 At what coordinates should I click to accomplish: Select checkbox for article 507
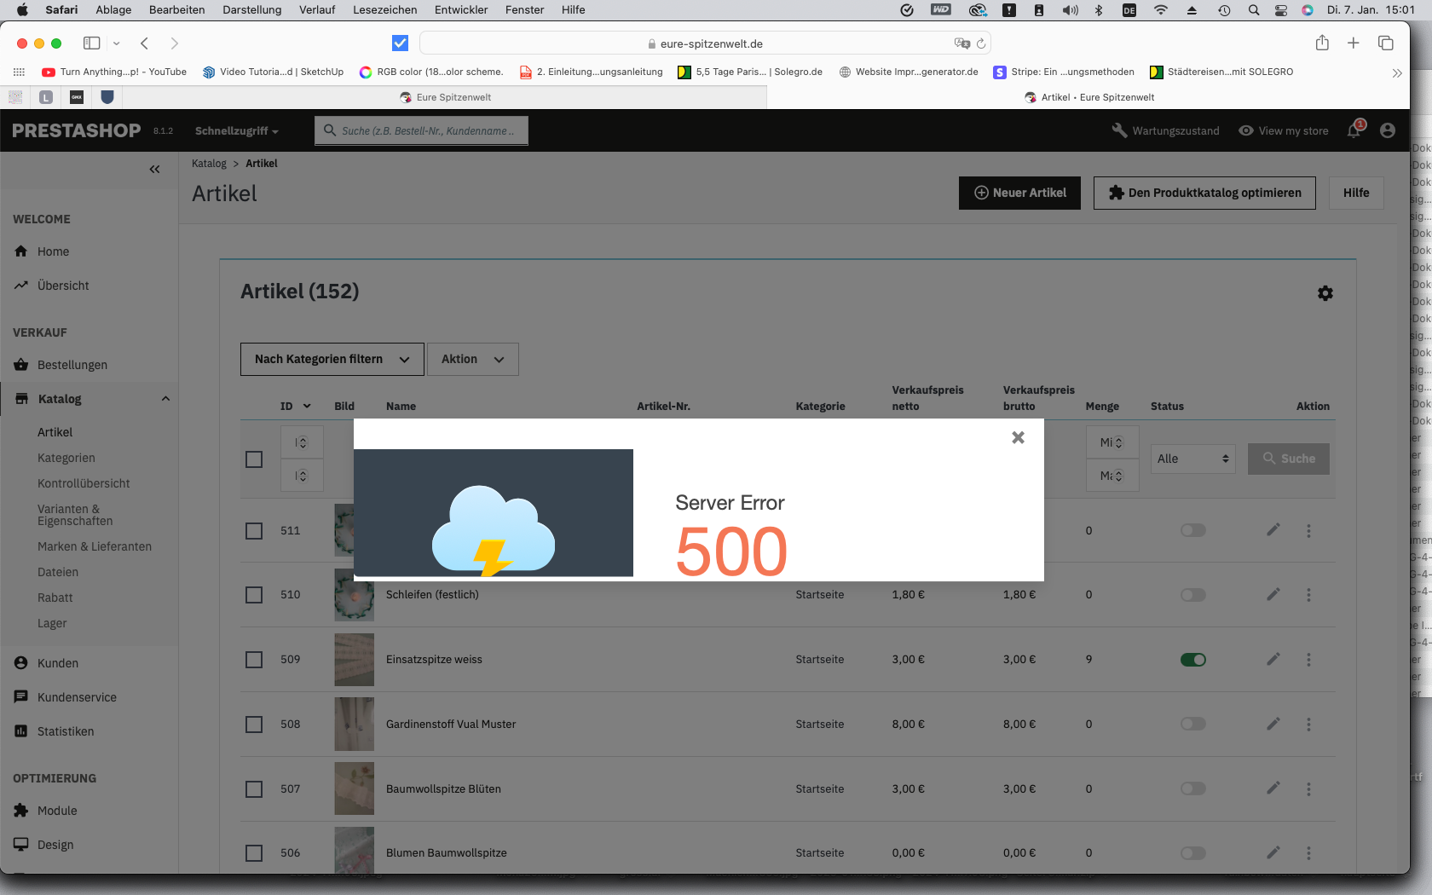254,788
